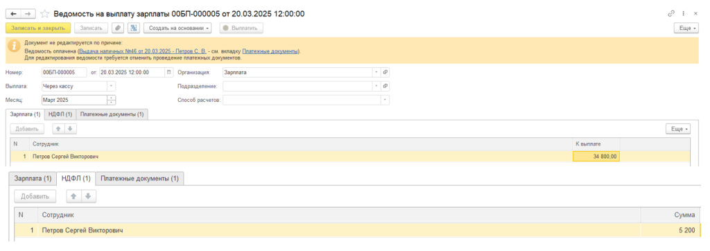Switch to upper НДФЛ (1) tab
The width and height of the screenshot is (710, 251).
tap(60, 114)
